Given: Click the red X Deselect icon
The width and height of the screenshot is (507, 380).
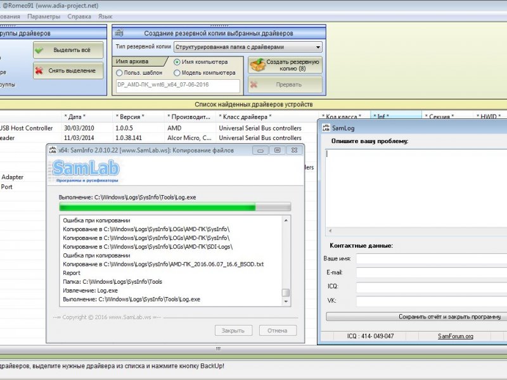Looking at the screenshot, I should click(39, 70).
